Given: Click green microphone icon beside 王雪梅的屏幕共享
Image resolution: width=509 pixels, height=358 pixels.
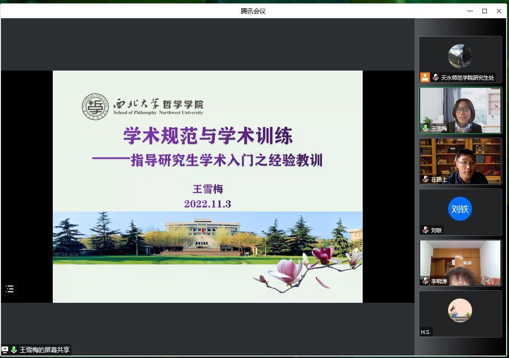Looking at the screenshot, I should [14, 350].
